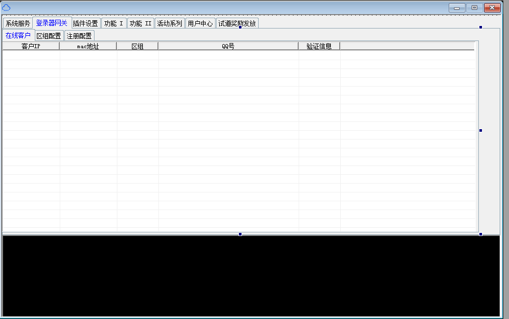Show the 在线客户 sub-tab
This screenshot has width=509, height=319.
tap(18, 36)
